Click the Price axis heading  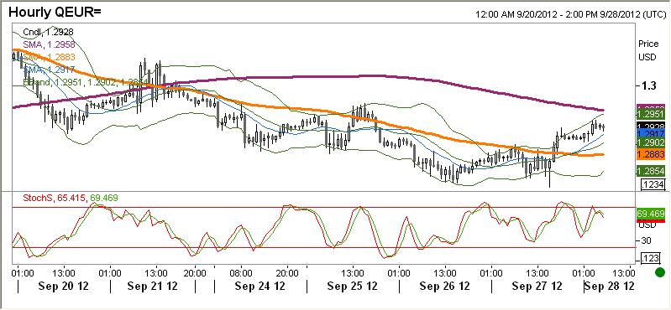[x=648, y=44]
